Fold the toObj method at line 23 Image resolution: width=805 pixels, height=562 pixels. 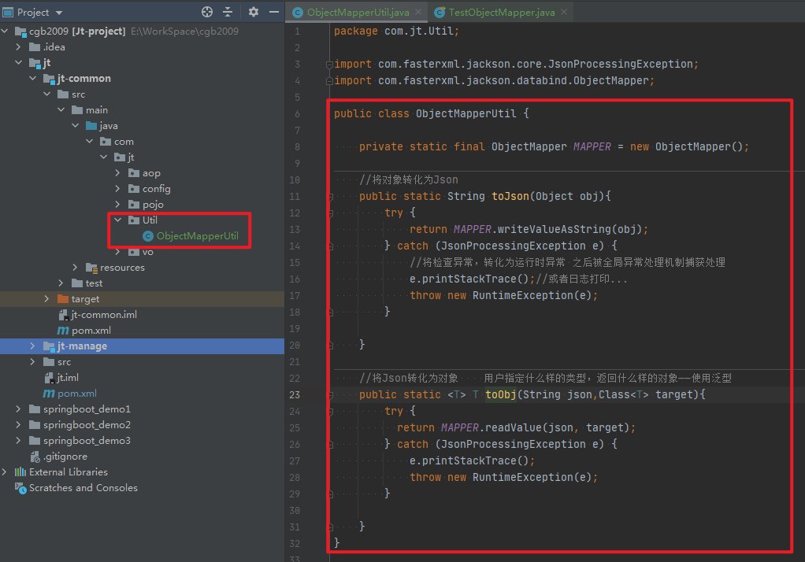click(330, 394)
